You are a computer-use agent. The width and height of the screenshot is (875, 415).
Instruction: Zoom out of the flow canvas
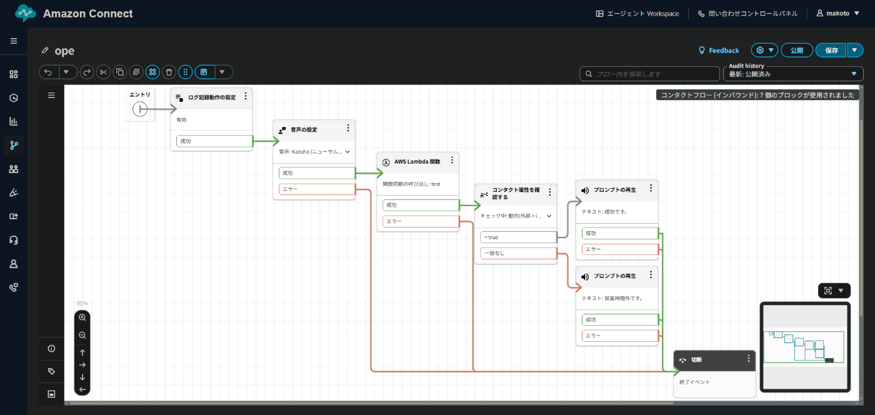coord(82,336)
